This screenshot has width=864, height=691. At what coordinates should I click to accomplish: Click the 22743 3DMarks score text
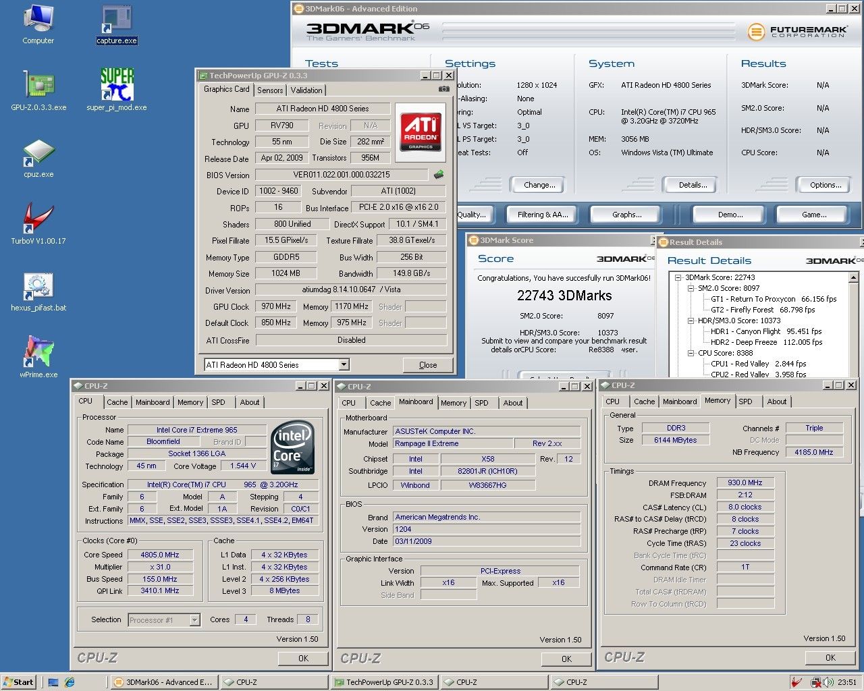[x=564, y=296]
